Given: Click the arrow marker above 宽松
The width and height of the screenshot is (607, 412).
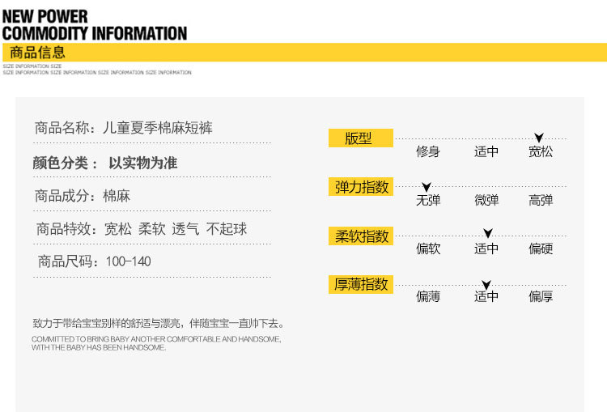Looking at the screenshot, I should click(539, 138).
